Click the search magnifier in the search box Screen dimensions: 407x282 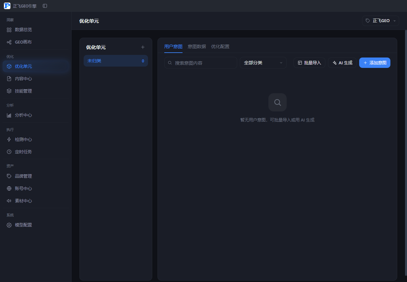click(x=170, y=63)
